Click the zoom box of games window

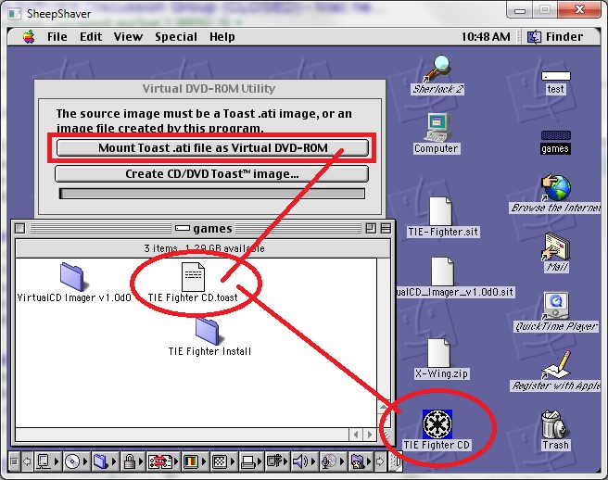pyautogui.click(x=371, y=228)
